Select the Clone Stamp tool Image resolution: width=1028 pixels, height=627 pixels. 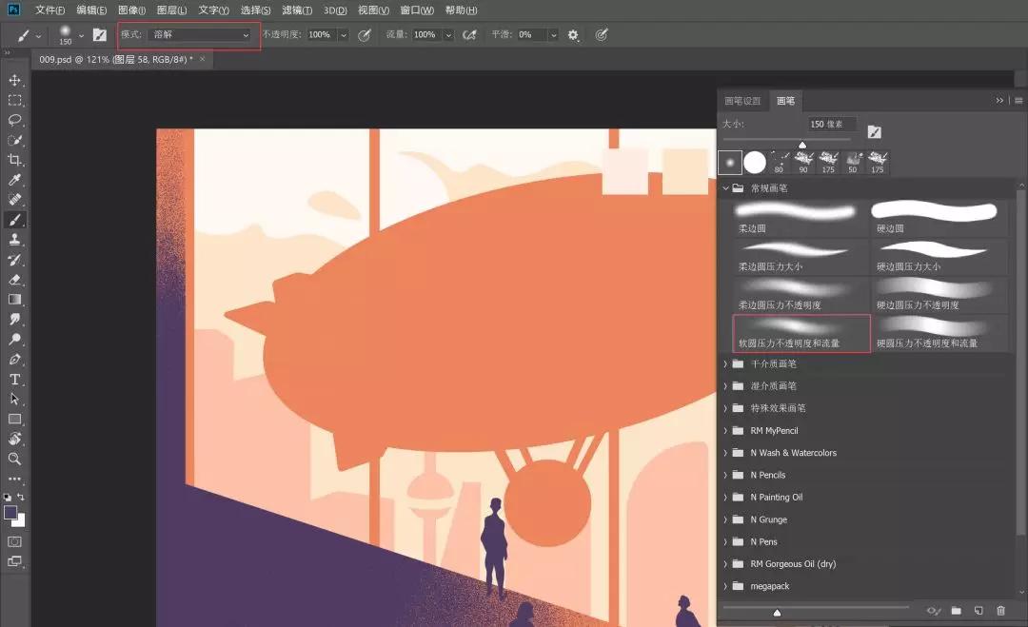15,240
